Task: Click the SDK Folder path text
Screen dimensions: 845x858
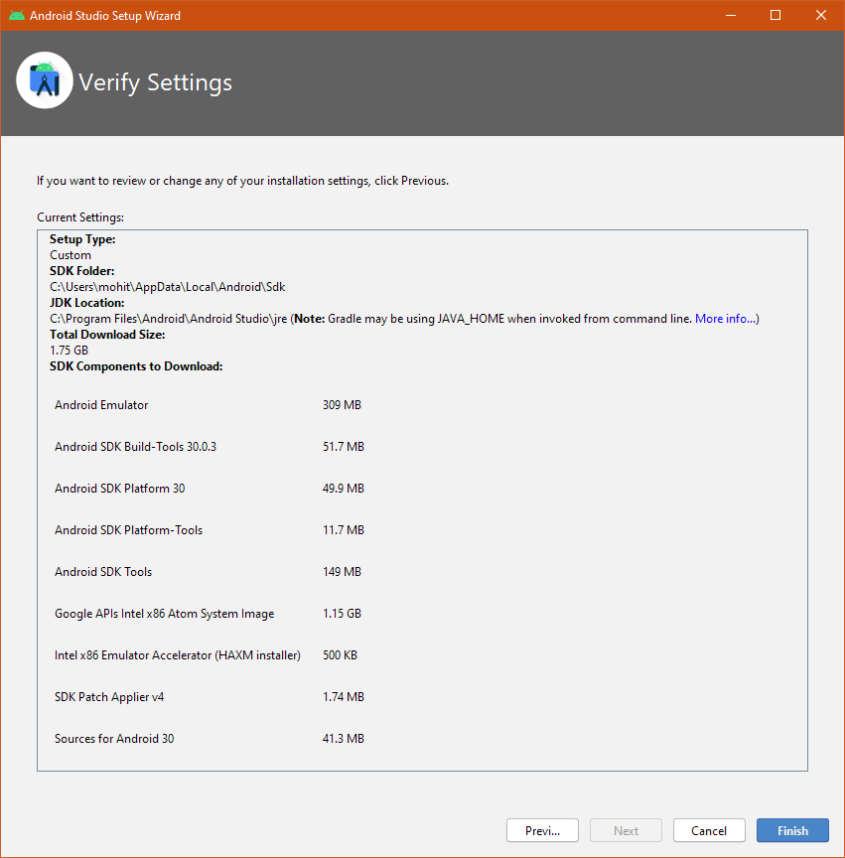Action: pos(168,287)
